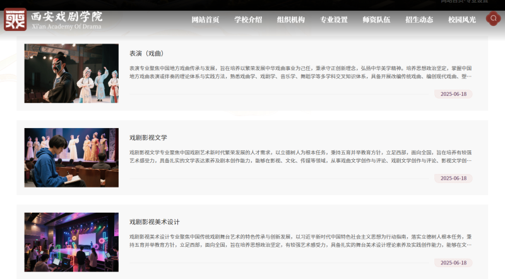
Task: Open the 招生动态 menu entry
Action: [419, 20]
